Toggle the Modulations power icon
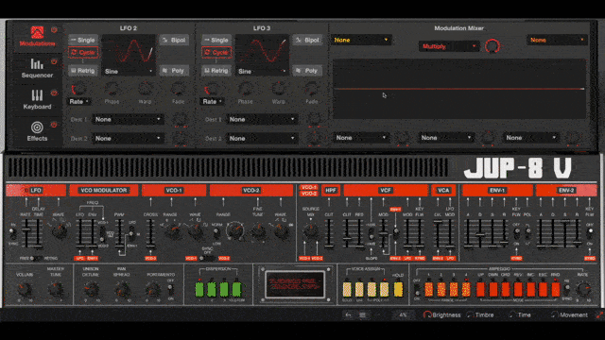605x340 pixels. tap(54, 29)
